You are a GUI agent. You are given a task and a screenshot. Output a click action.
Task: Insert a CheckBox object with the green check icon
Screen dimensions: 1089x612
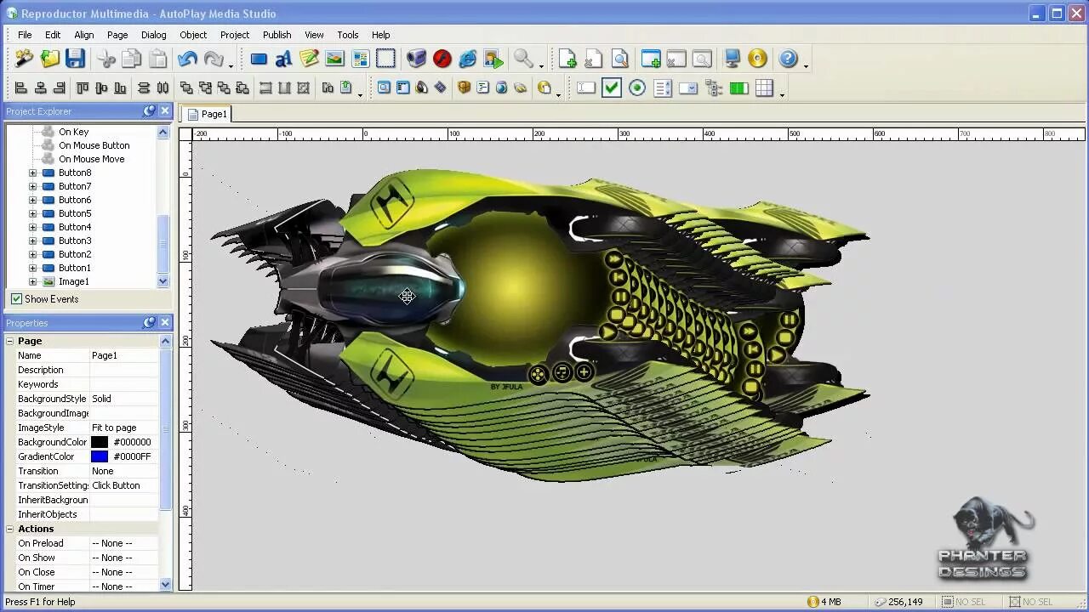[612, 88]
